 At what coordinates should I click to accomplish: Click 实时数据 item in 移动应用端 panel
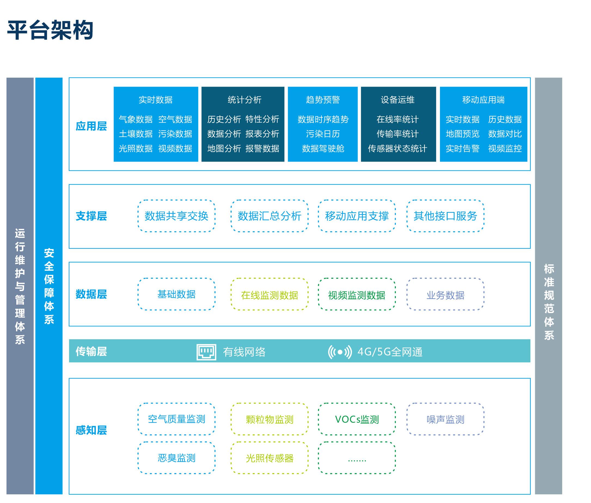(x=463, y=119)
